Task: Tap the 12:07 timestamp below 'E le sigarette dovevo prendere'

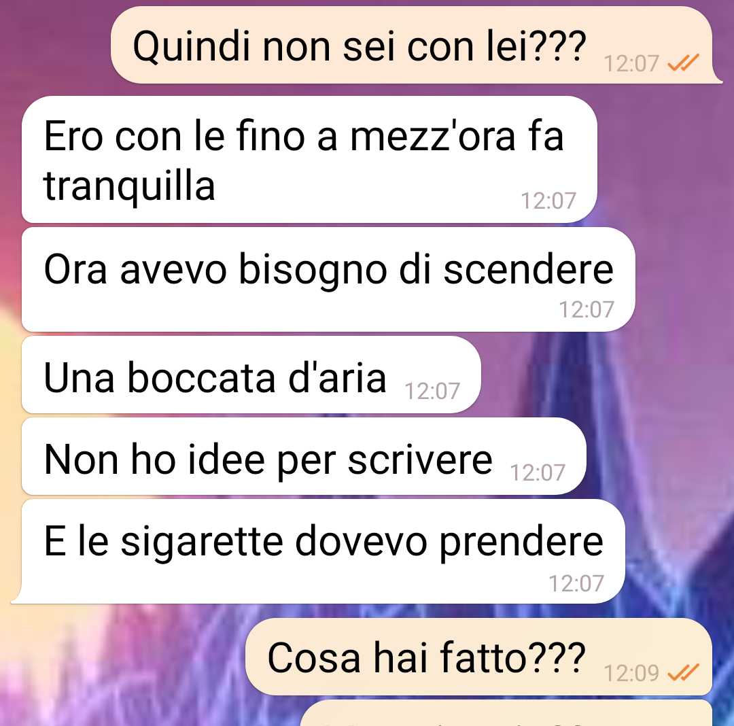Action: coord(576,583)
